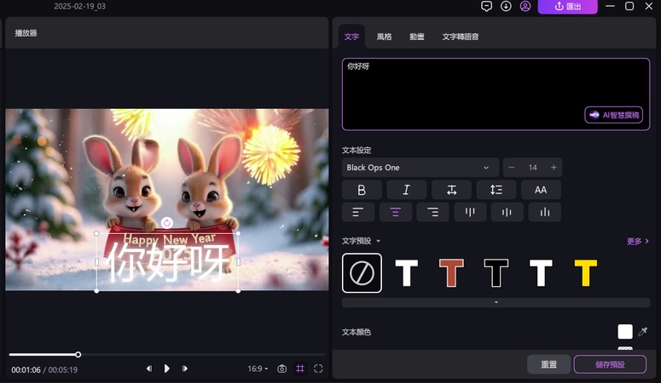The width and height of the screenshot is (661, 383).
Task: Open the character spacing option
Action: tap(451, 190)
